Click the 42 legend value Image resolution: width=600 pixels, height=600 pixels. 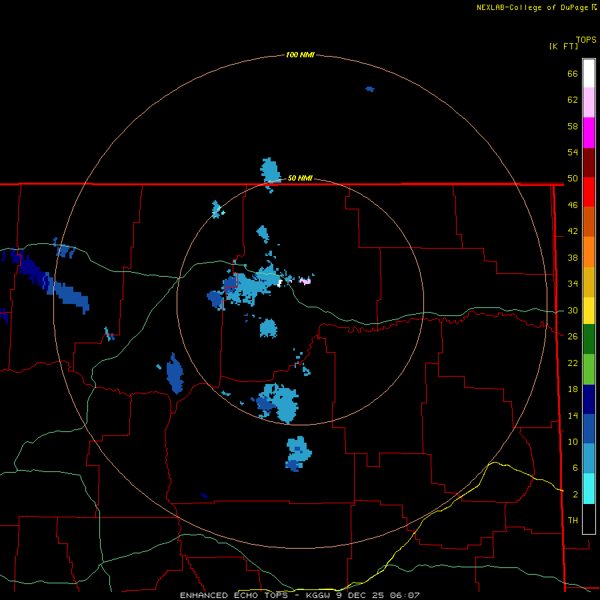click(x=573, y=231)
